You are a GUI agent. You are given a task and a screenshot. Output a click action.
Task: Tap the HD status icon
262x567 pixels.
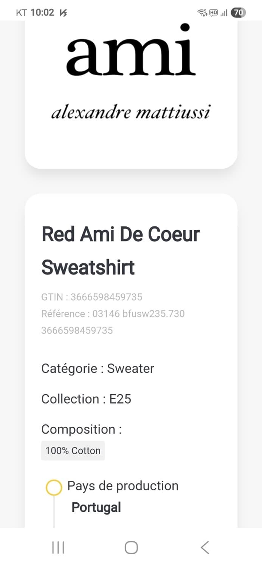[x=214, y=13]
